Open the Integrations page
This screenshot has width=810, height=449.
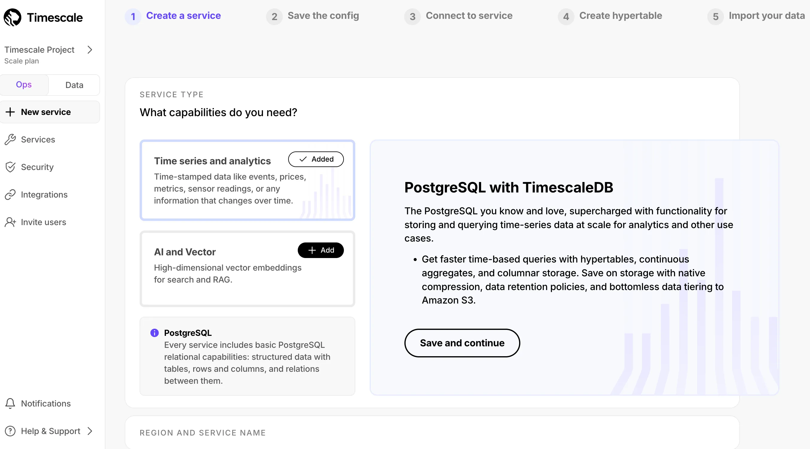click(44, 195)
